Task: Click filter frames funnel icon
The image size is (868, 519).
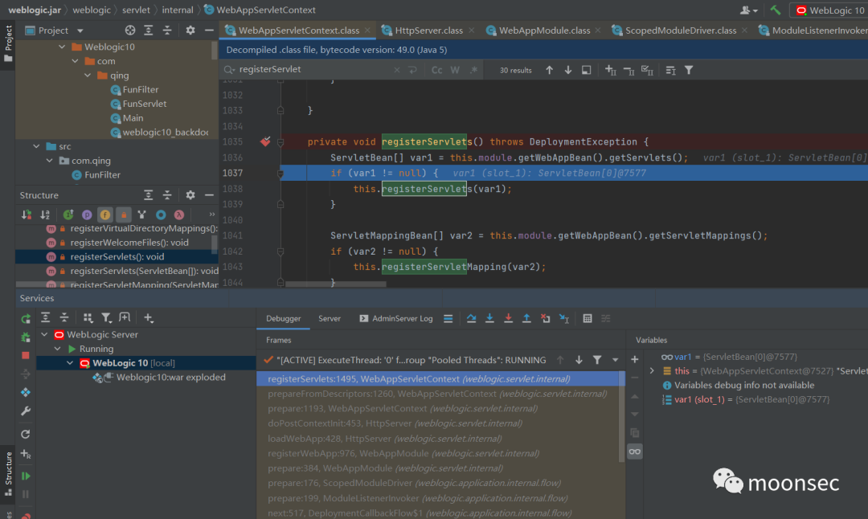Action: pos(597,360)
